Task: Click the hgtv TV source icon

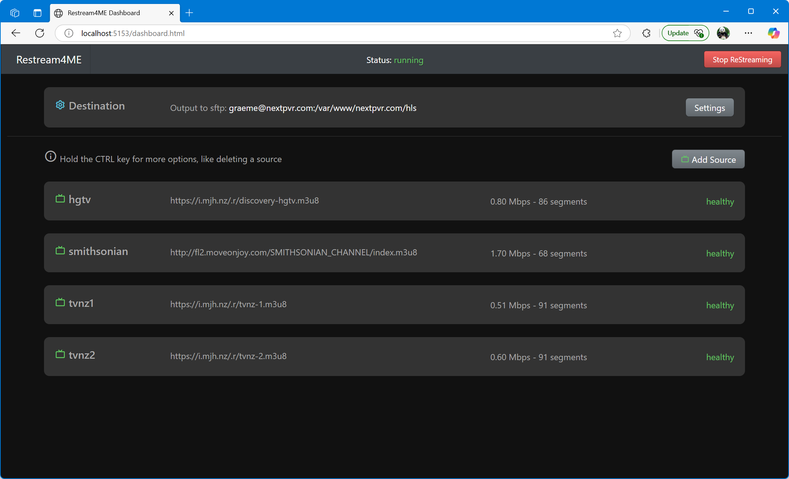Action: click(60, 199)
